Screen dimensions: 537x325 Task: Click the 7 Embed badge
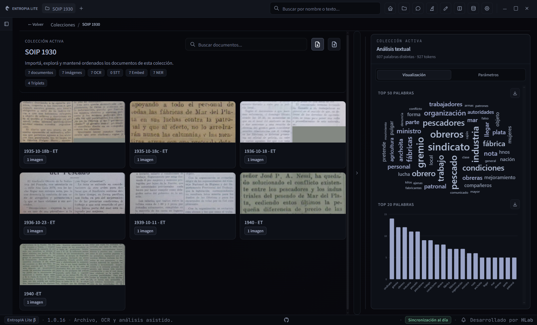coord(137,73)
